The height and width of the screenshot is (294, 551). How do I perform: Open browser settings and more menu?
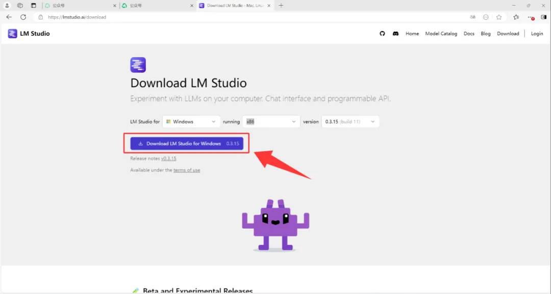point(531,17)
